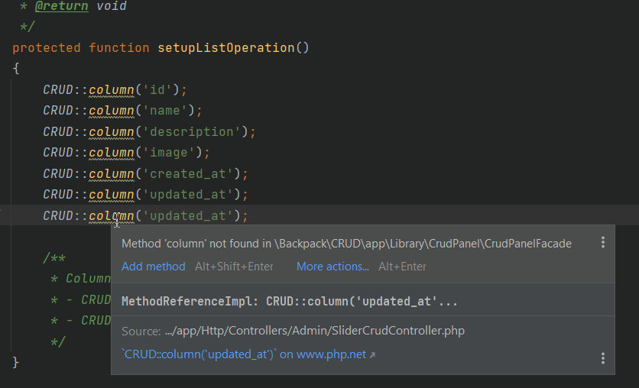639x388 pixels.
Task: Click the 'void' return type in the docblock
Action: [x=112, y=6]
